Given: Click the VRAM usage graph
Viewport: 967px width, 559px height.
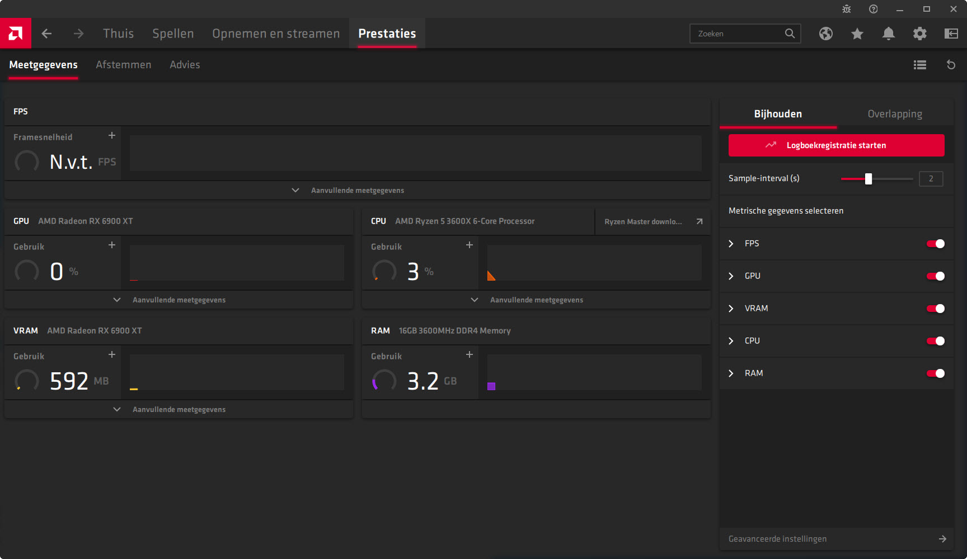Looking at the screenshot, I should pyautogui.click(x=237, y=372).
